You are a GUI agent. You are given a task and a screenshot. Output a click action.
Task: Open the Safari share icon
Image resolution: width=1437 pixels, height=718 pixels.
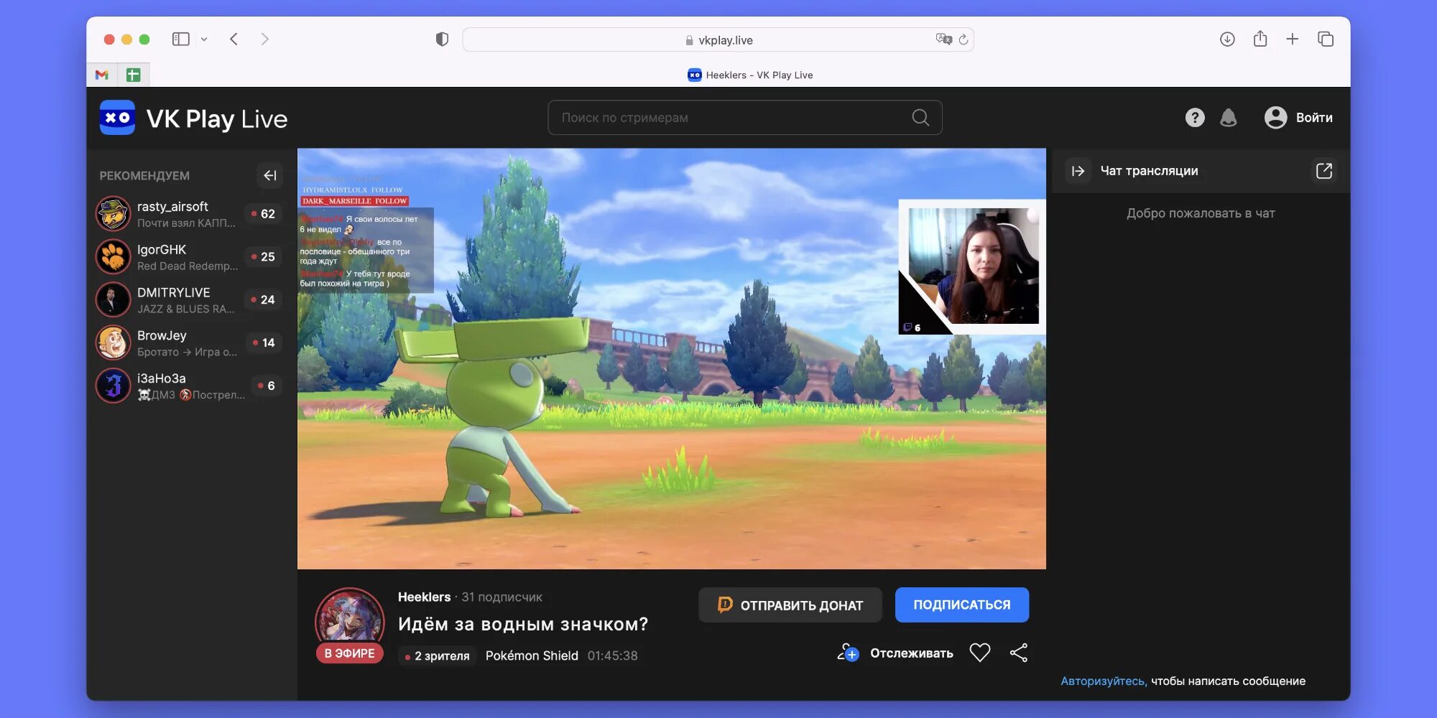(1260, 39)
